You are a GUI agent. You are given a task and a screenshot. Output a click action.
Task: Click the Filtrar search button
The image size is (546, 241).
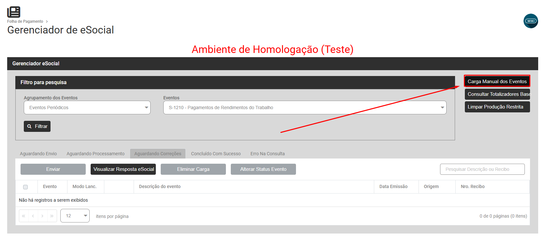(37, 126)
